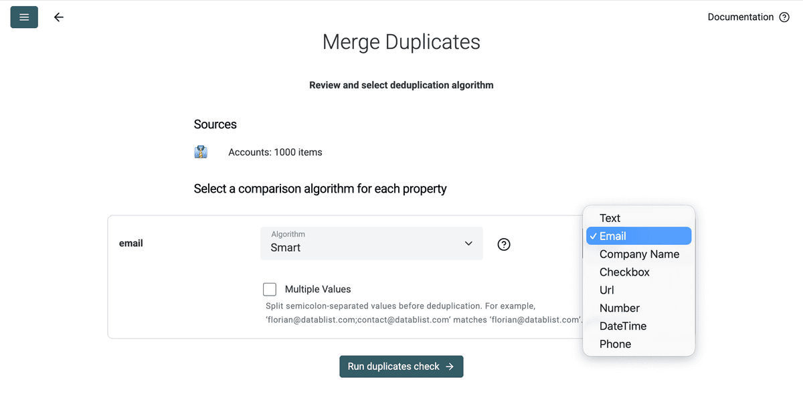Open the hamburger menu

pos(24,17)
